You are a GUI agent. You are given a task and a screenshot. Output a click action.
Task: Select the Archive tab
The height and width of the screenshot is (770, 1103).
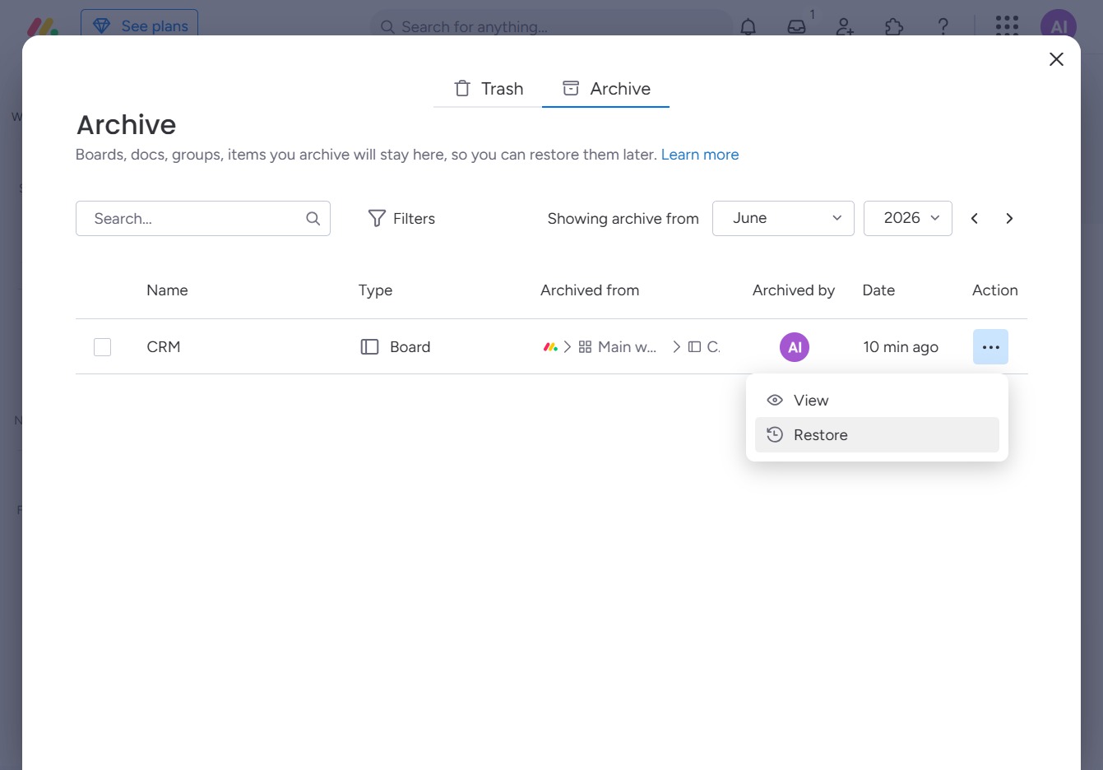pos(606,89)
